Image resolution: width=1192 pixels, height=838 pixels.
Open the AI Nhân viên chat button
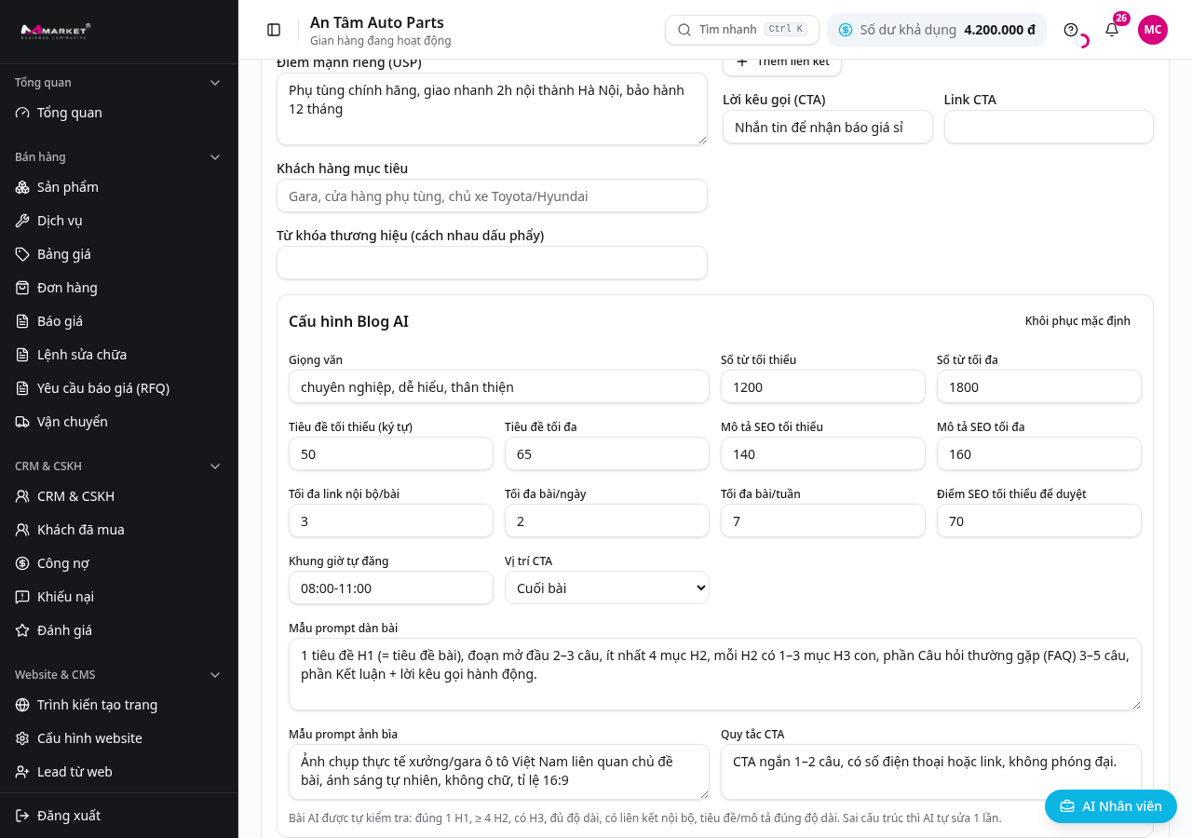(x=1111, y=806)
